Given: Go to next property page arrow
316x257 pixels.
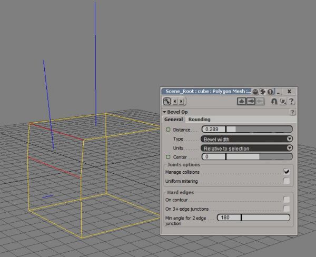Looking at the screenshot, I should point(182,101).
